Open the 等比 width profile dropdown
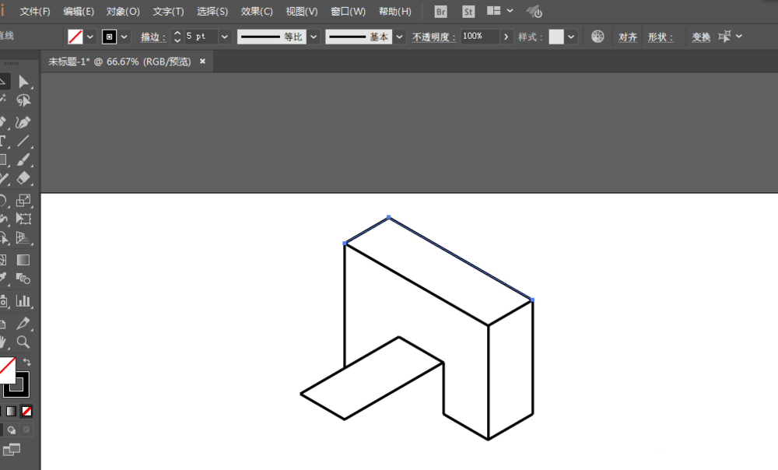 [314, 37]
